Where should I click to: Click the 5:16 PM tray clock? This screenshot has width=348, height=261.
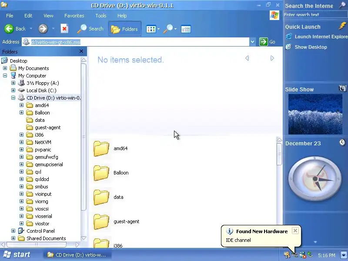[x=327, y=255]
